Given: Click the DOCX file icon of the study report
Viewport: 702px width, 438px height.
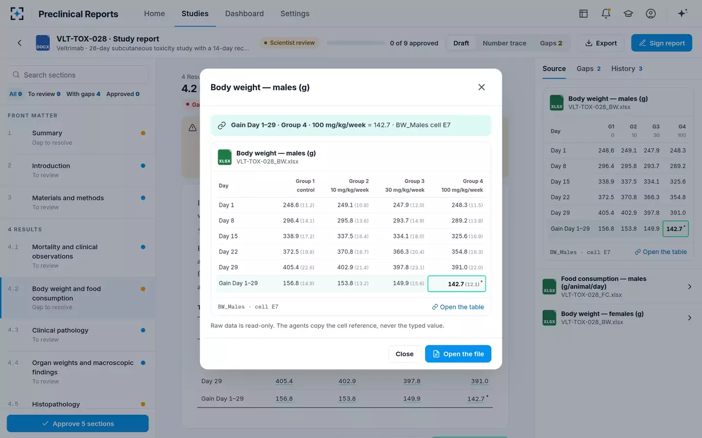Looking at the screenshot, I should 43,43.
